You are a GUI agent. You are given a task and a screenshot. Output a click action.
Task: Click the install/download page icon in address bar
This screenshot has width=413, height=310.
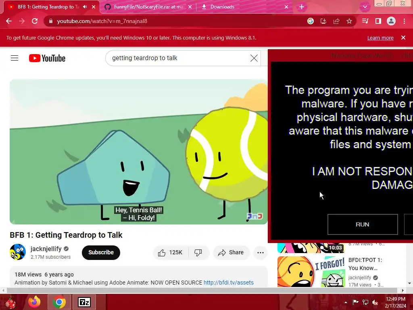pyautogui.click(x=323, y=21)
